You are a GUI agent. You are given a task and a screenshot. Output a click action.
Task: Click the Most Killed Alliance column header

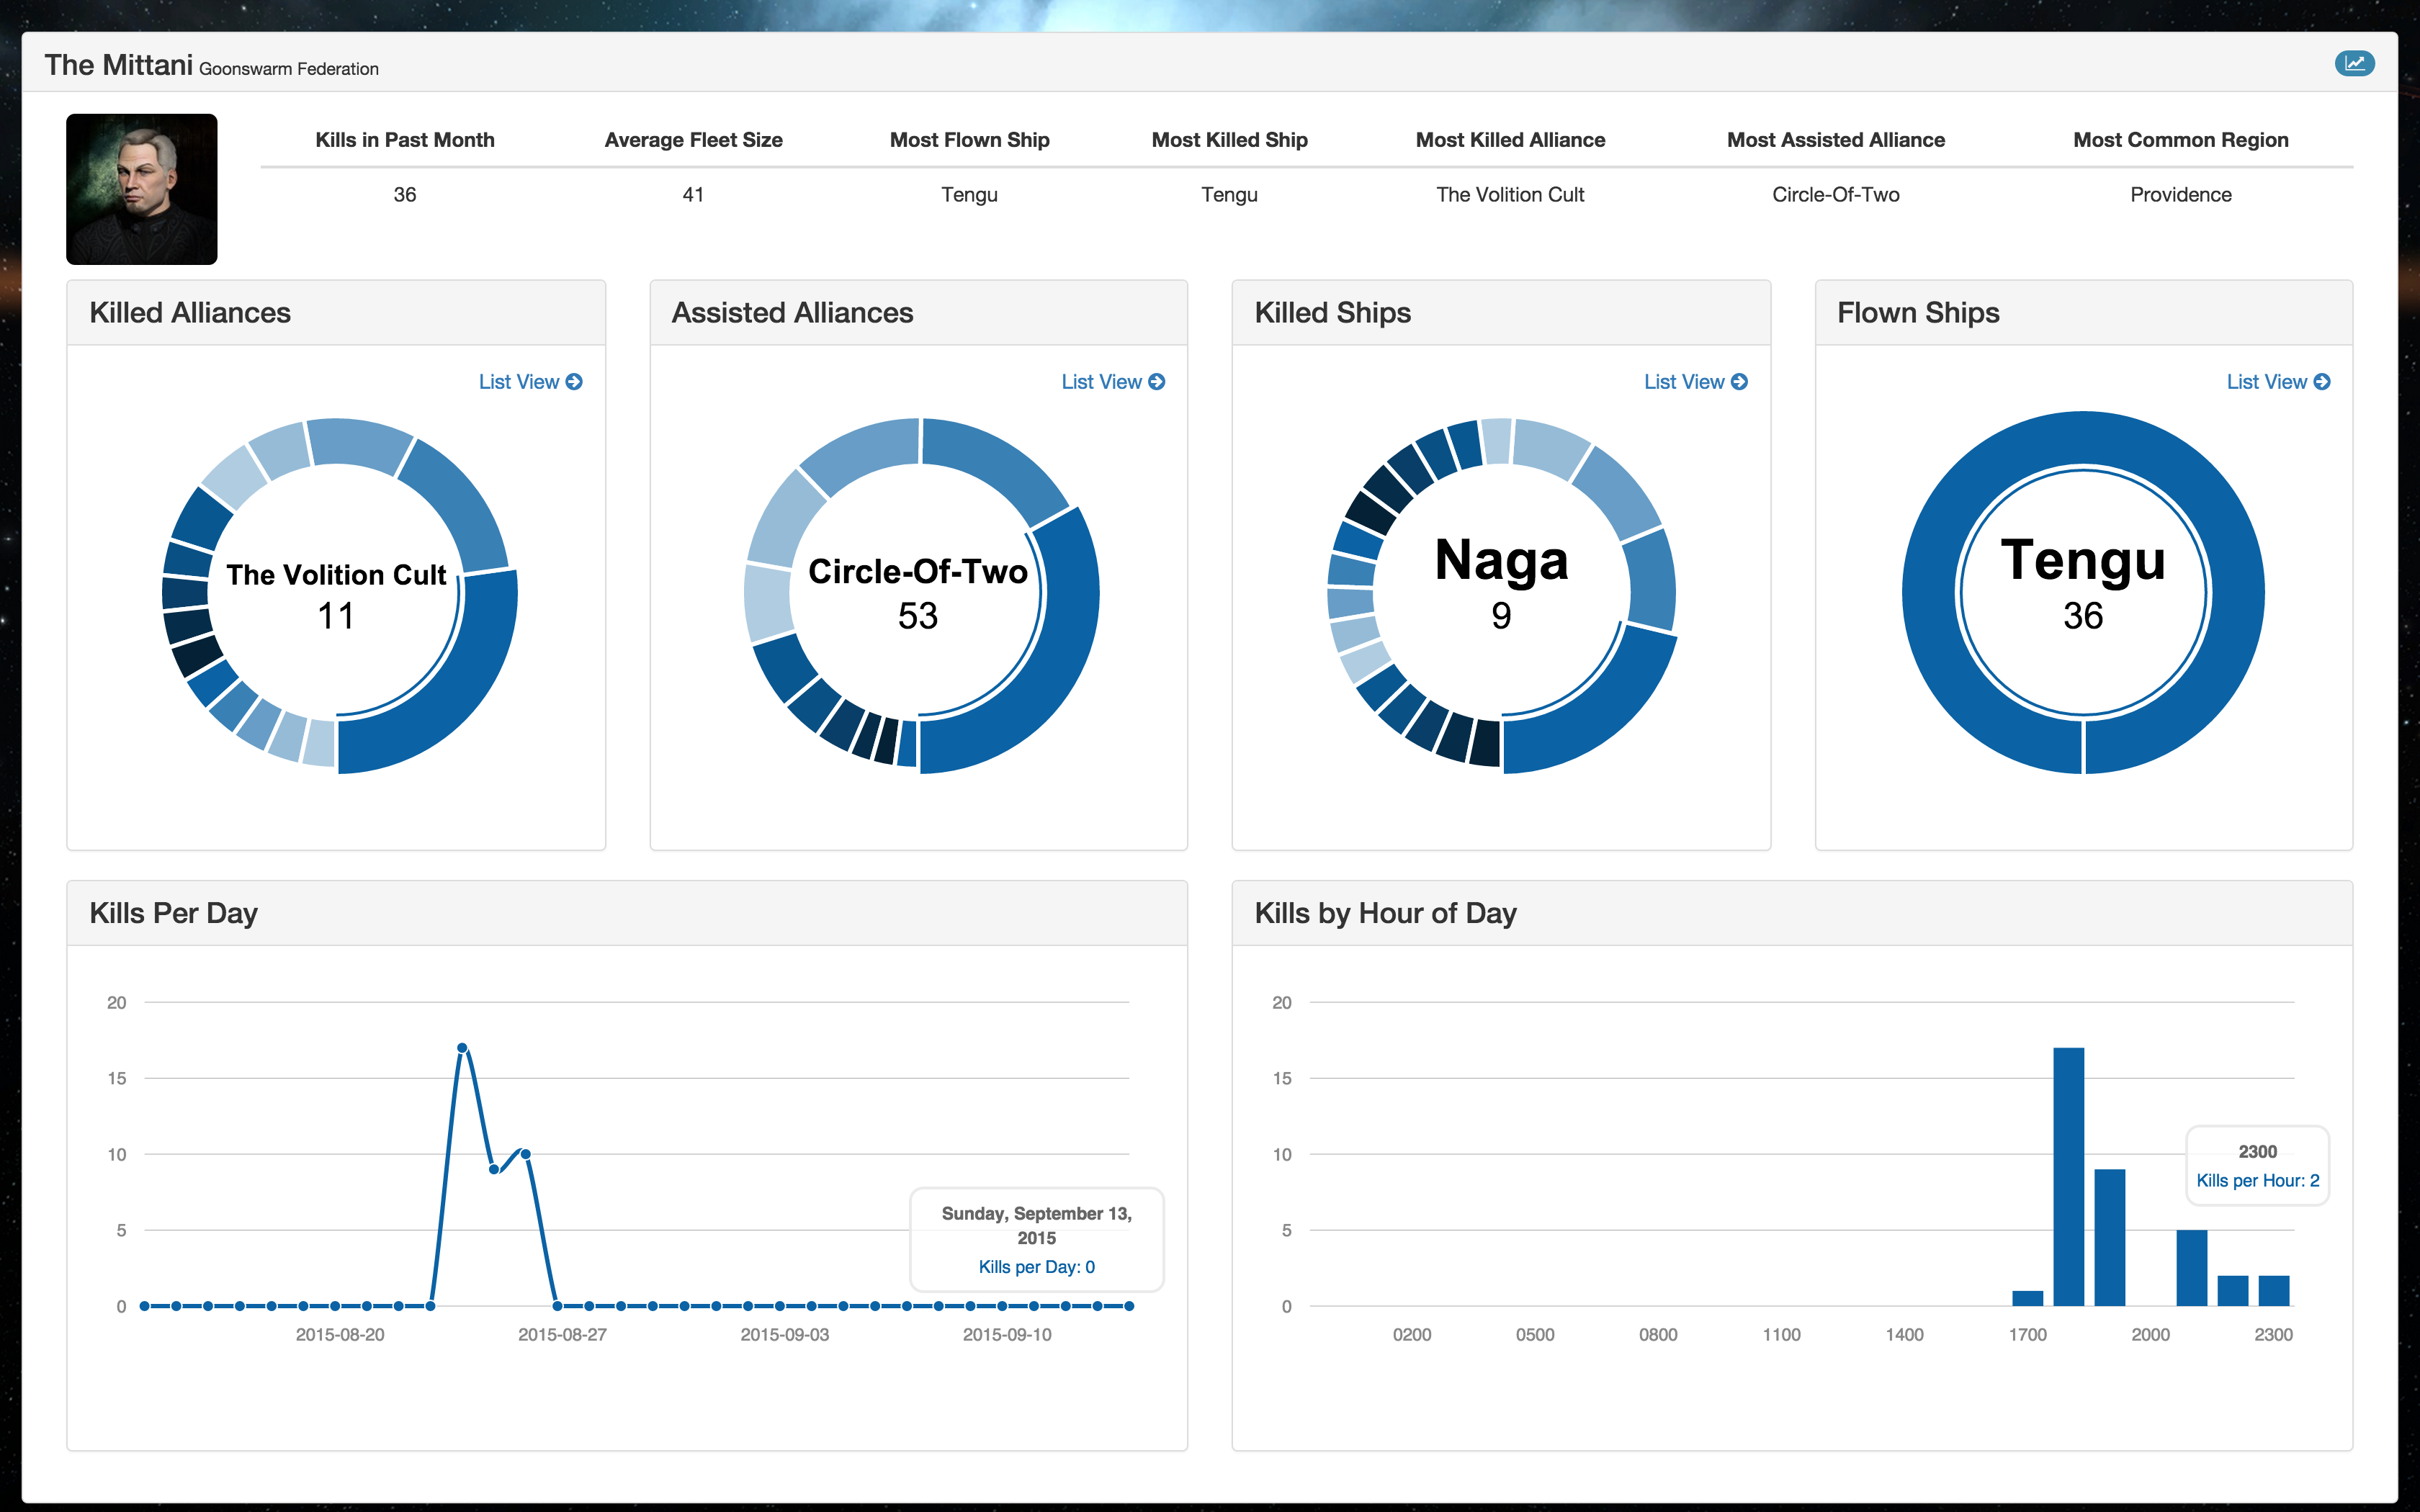1510,140
